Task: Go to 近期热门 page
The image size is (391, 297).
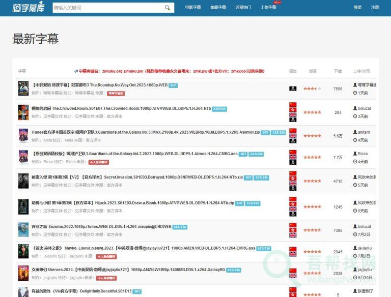Action: 243,8
